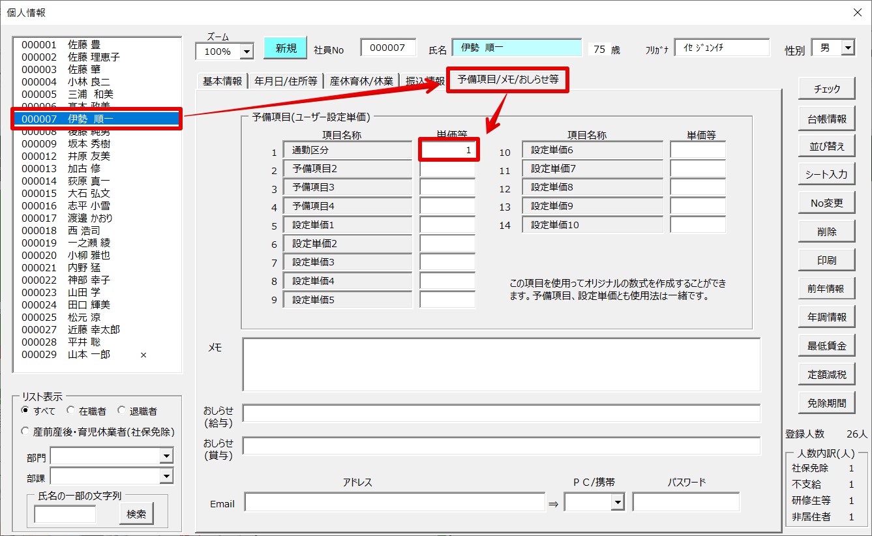This screenshot has height=536, width=872.
Task: Select the 在職者 radio button
Action: click(70, 411)
